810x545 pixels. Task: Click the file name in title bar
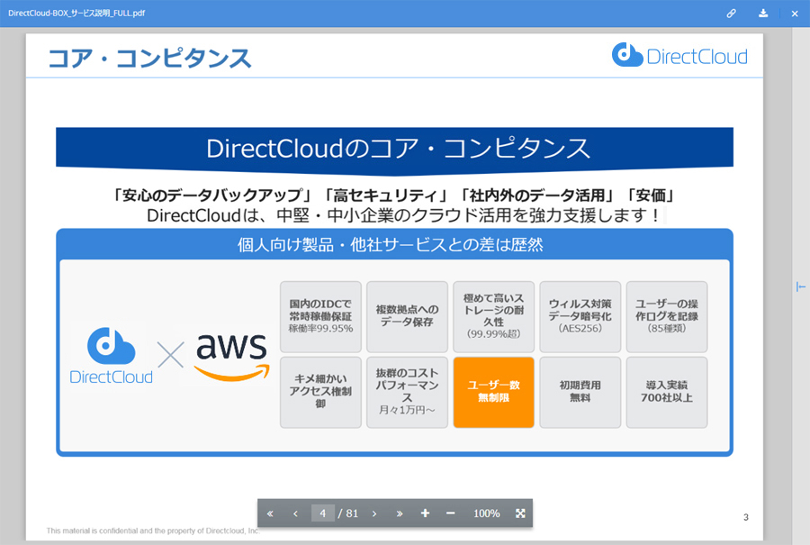click(76, 14)
